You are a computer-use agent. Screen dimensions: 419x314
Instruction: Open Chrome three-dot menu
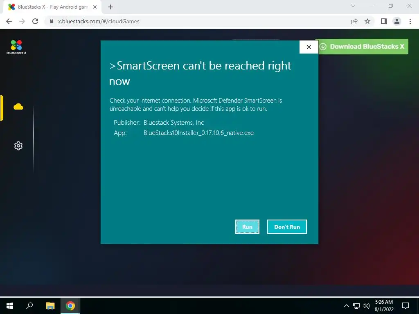click(x=410, y=21)
